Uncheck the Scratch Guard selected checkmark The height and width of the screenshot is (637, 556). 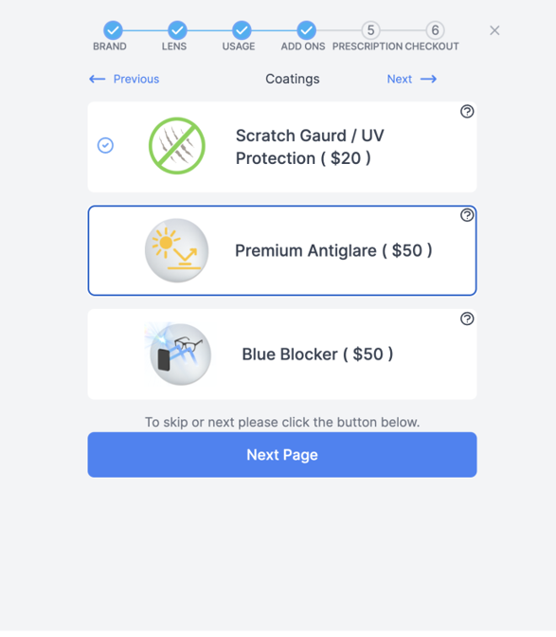tap(105, 145)
